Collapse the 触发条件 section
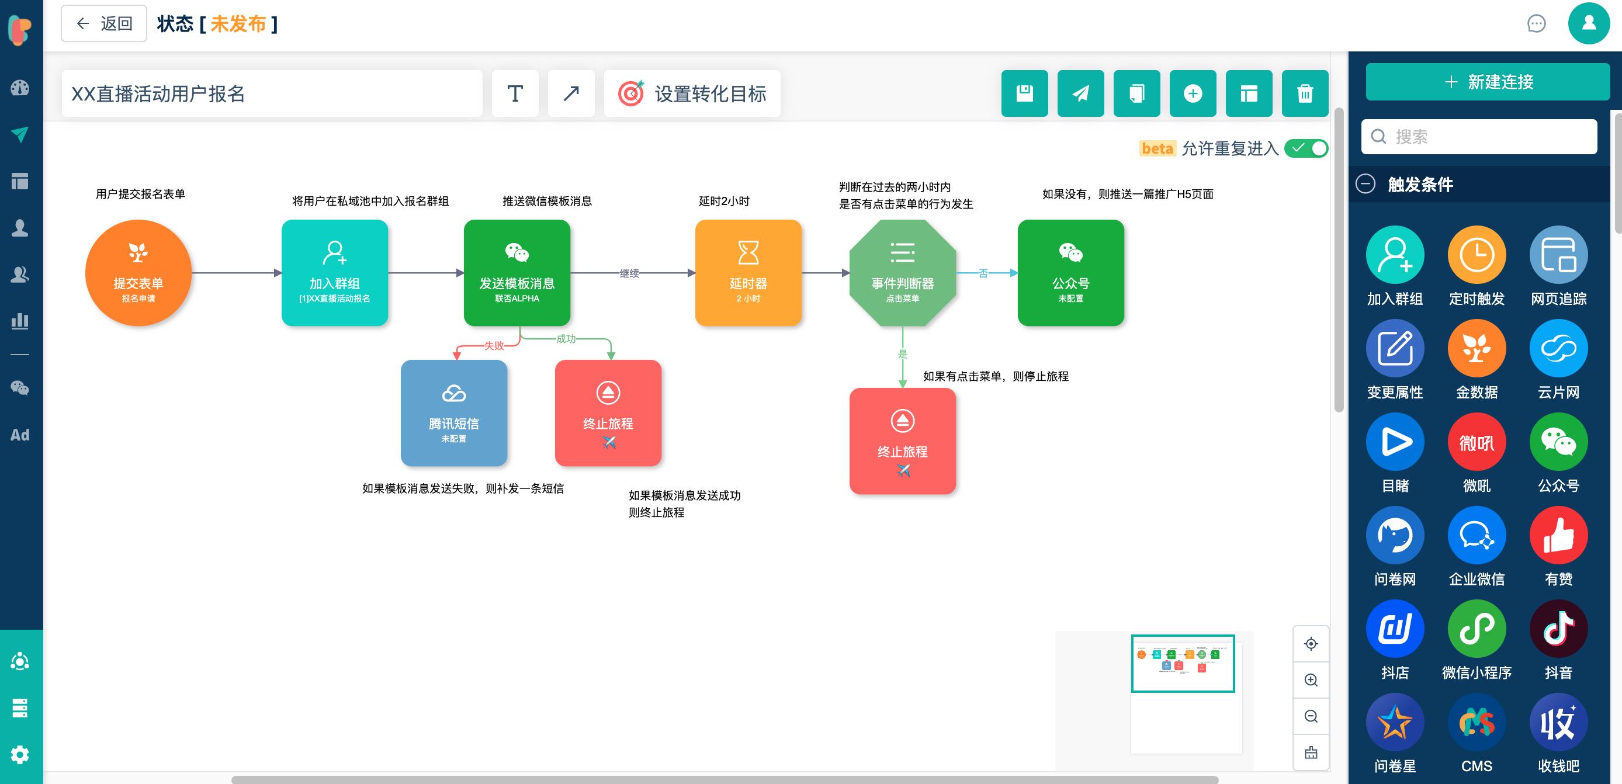 coord(1365,184)
